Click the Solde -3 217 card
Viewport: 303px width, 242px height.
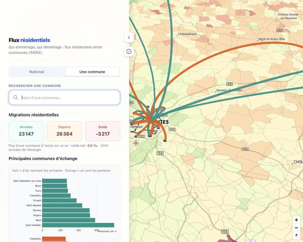coord(103,131)
